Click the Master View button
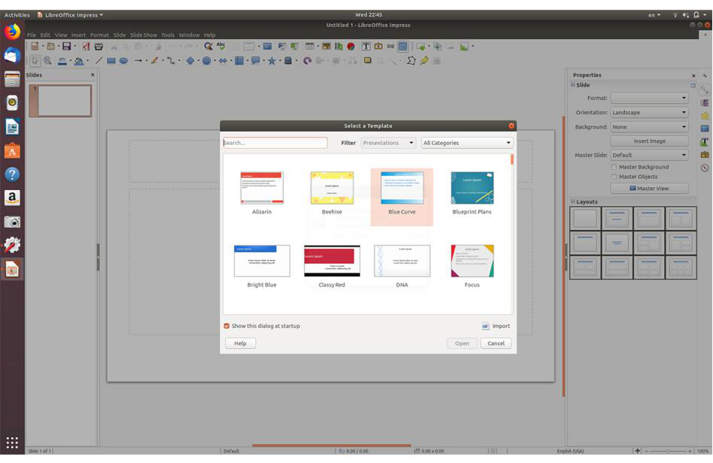 [649, 189]
